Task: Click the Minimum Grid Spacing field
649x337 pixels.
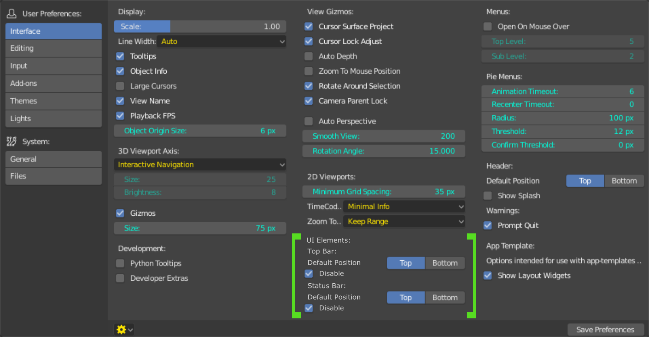Action: 384,191
